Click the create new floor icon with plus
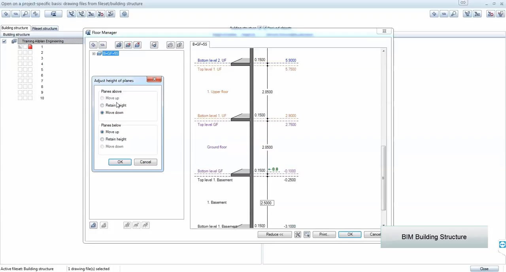 119,45
